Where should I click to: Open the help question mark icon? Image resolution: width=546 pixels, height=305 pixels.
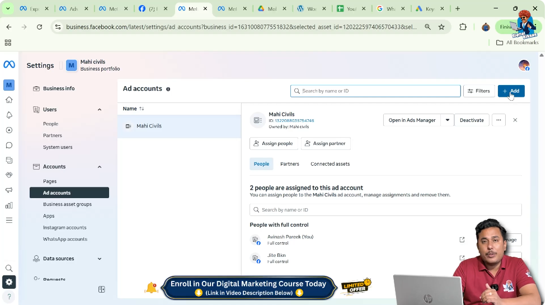tap(9, 297)
